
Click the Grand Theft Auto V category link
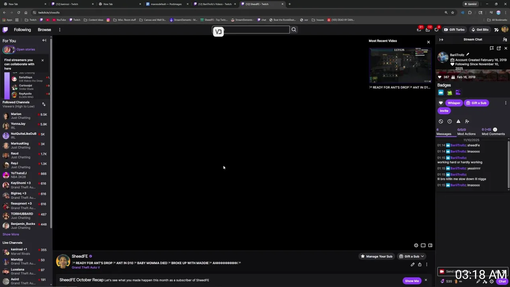pos(86,267)
